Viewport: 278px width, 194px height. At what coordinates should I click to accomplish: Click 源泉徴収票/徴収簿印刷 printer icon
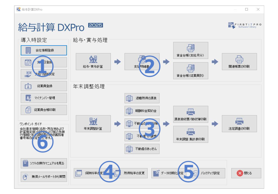pyautogui.click(x=191, y=112)
